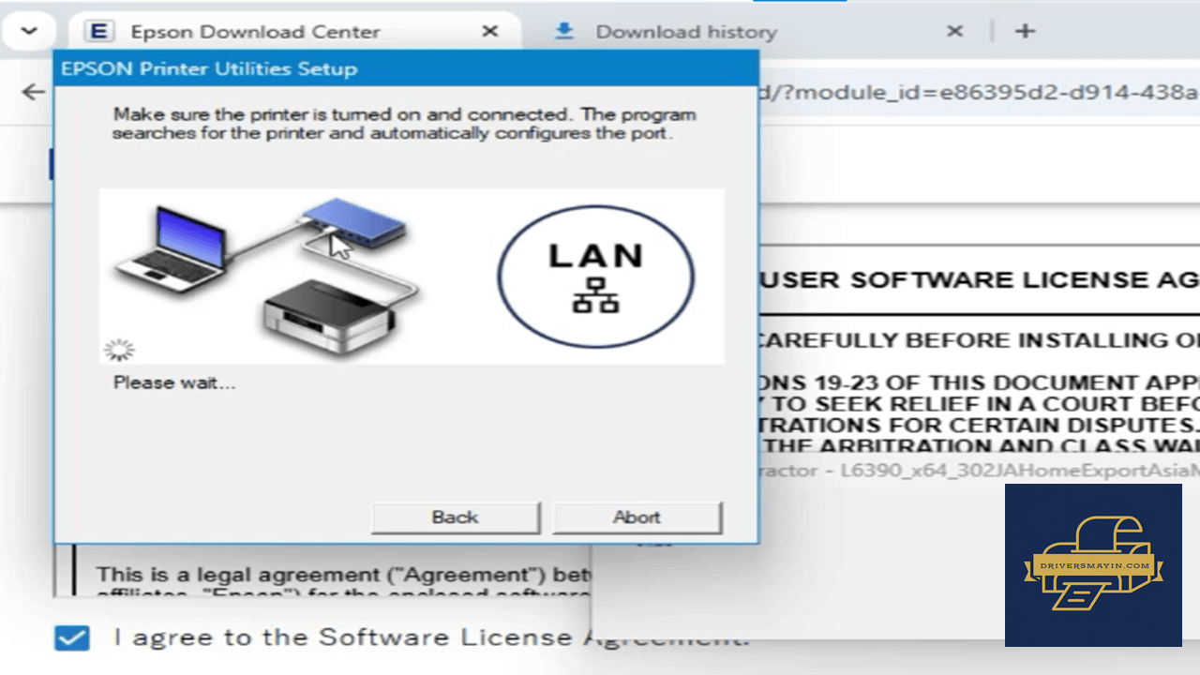Screen dimensions: 1200x675
Task: Toggle the Software License Agreement checkbox
Action: pyautogui.click(x=72, y=637)
